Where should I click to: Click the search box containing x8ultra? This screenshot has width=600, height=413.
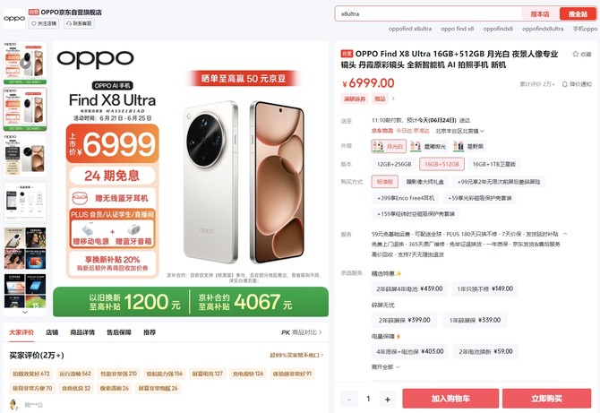[x=429, y=13]
